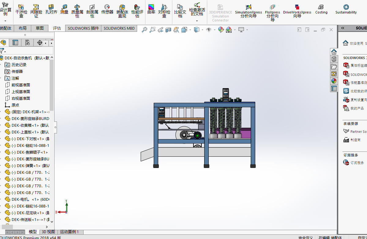This screenshot has height=239, width=367.
Task: Open Clearance Verification (间隙验证) tool
Action: pos(36,11)
